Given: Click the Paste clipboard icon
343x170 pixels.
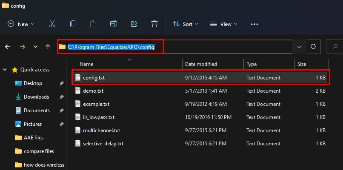Looking at the screenshot, I should pyautogui.click(x=93, y=24).
